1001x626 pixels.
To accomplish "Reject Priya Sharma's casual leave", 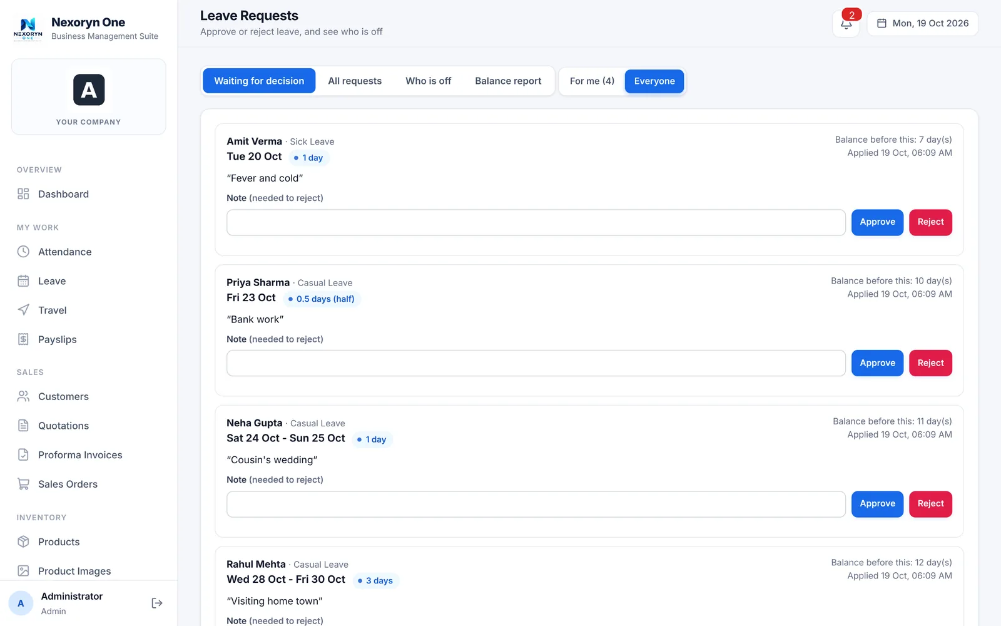I will click(930, 363).
